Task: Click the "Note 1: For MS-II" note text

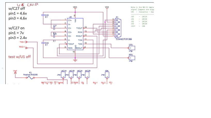Action: click(x=142, y=7)
